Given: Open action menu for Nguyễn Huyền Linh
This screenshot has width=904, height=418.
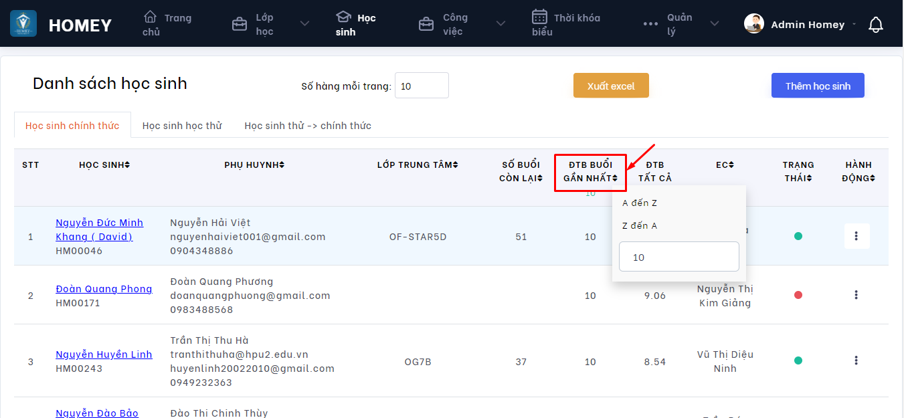Looking at the screenshot, I should pyautogui.click(x=856, y=360).
